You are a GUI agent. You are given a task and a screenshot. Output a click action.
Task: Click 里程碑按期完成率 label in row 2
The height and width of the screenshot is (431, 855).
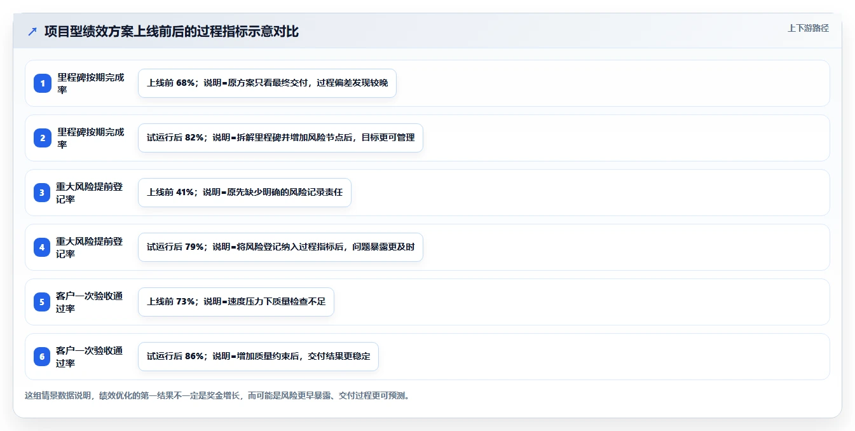91,138
